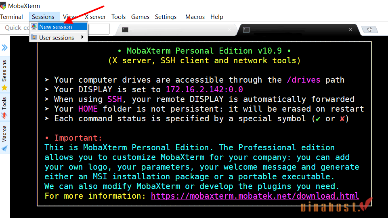Click the New session monitor icon

(34, 27)
